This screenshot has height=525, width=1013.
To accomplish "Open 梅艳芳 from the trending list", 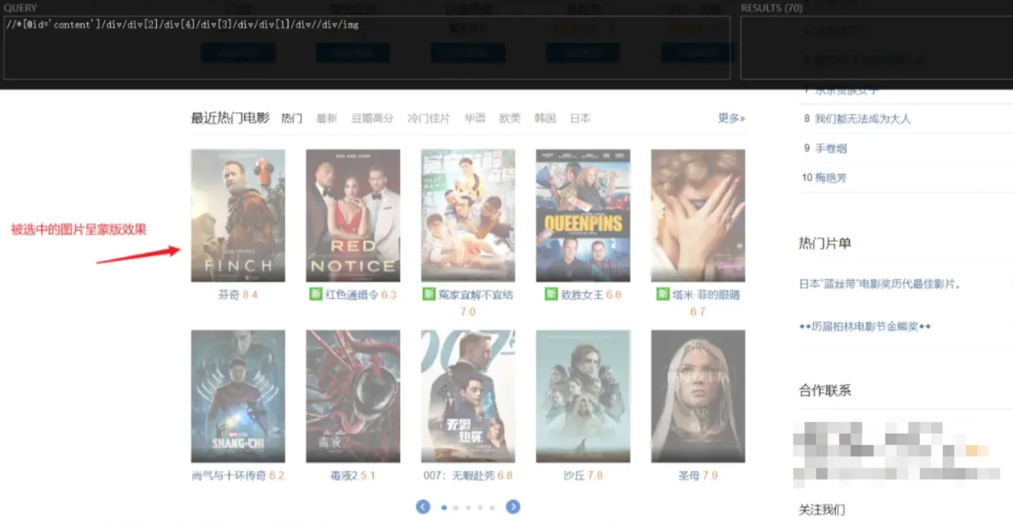I will (832, 177).
